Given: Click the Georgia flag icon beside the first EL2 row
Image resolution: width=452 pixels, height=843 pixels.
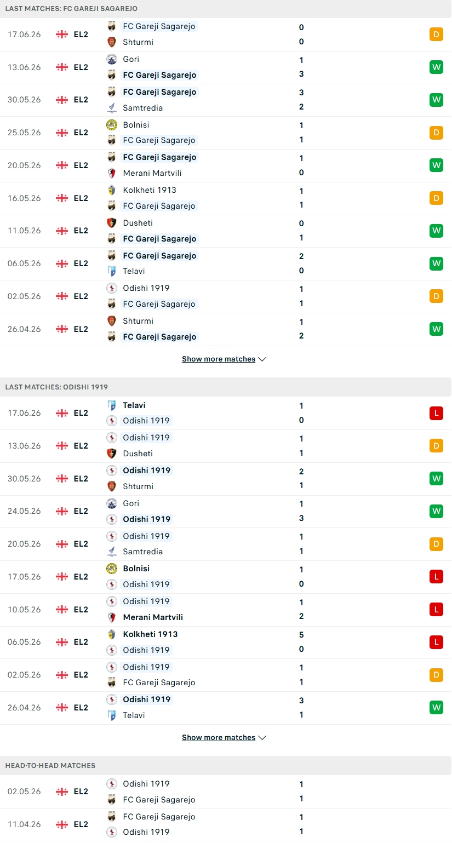Looking at the screenshot, I should point(62,35).
